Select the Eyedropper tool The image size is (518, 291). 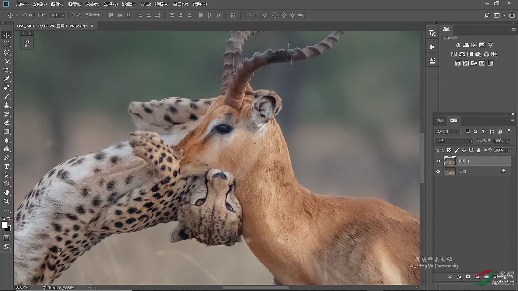coord(6,79)
